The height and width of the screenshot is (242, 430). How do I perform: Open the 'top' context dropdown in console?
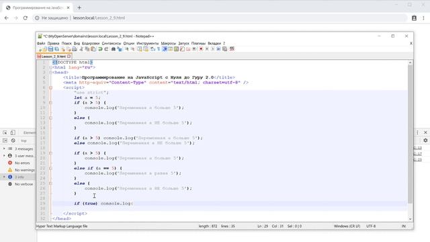tap(24, 140)
